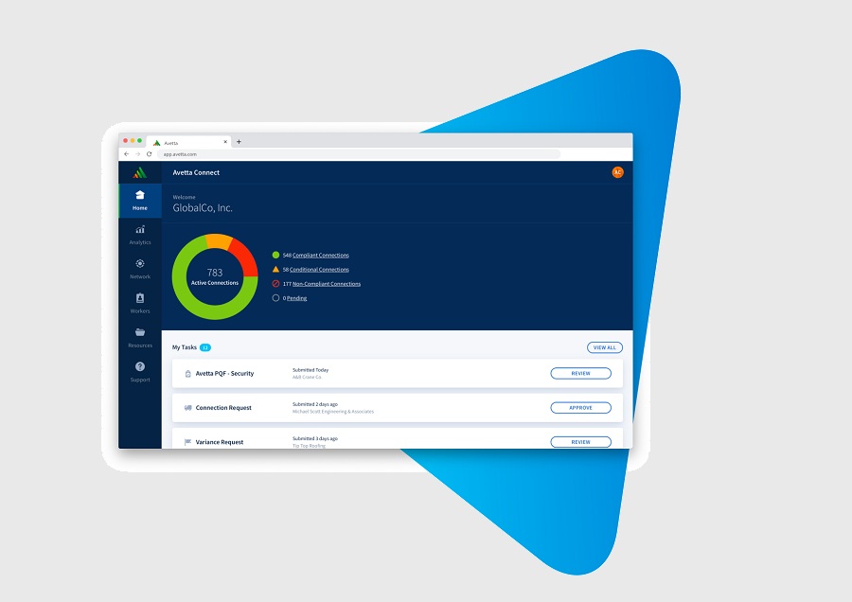Reload the page with refresh icon
This screenshot has height=602, width=852.
point(149,154)
